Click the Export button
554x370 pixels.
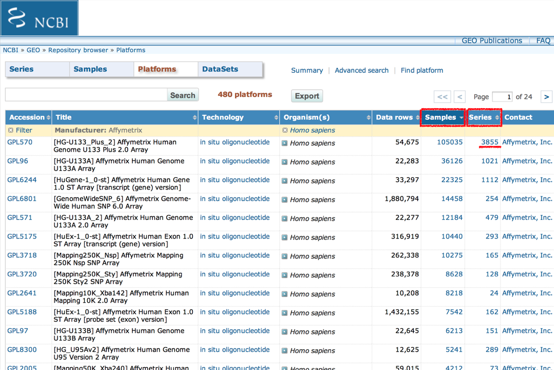coord(307,96)
